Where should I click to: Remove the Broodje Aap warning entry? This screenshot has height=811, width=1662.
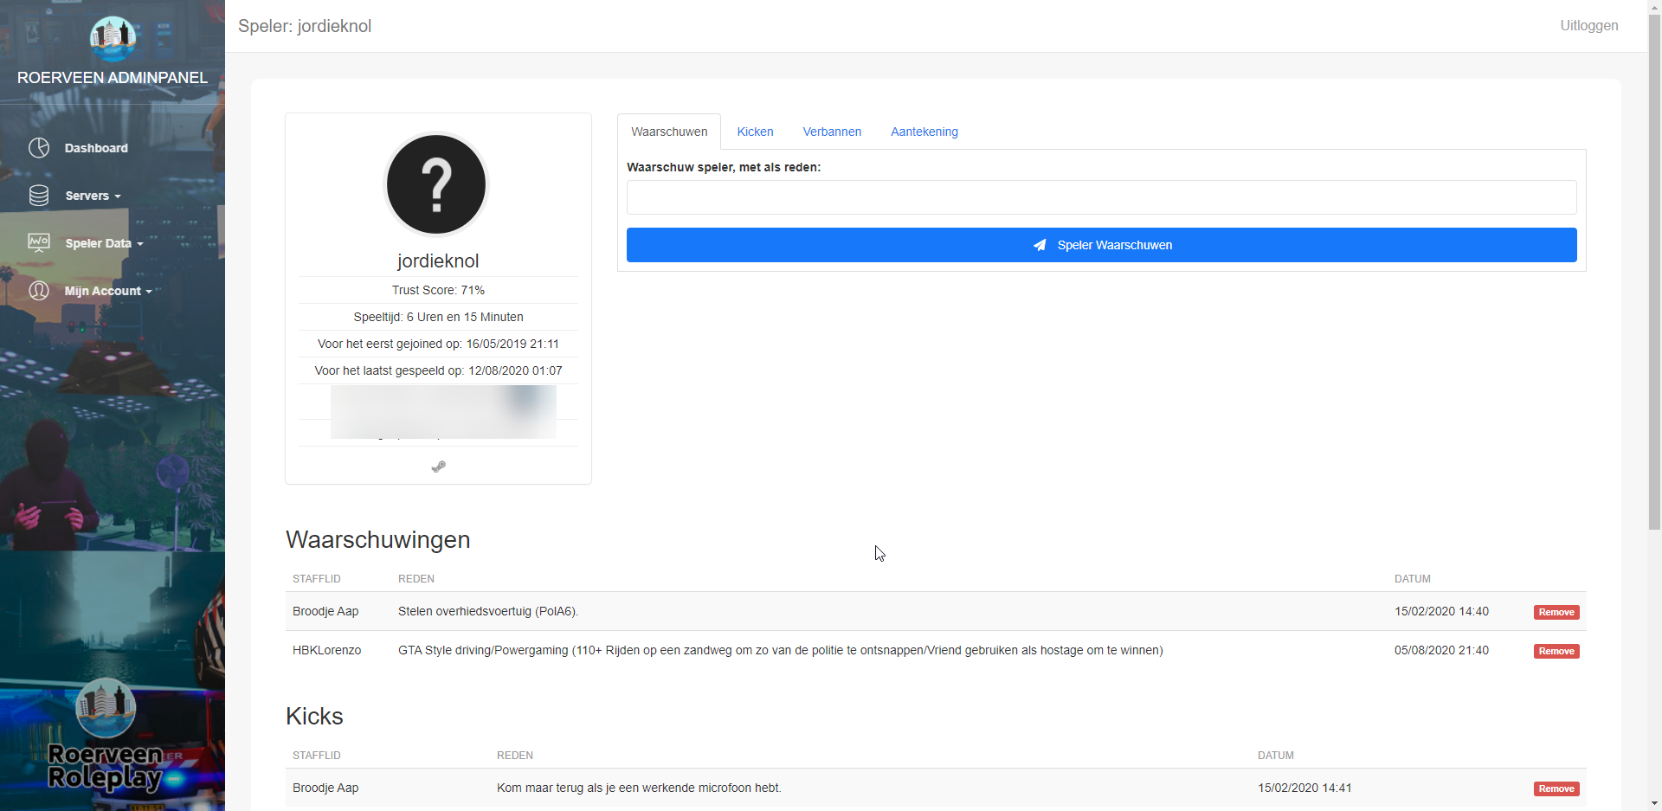pyautogui.click(x=1556, y=612)
